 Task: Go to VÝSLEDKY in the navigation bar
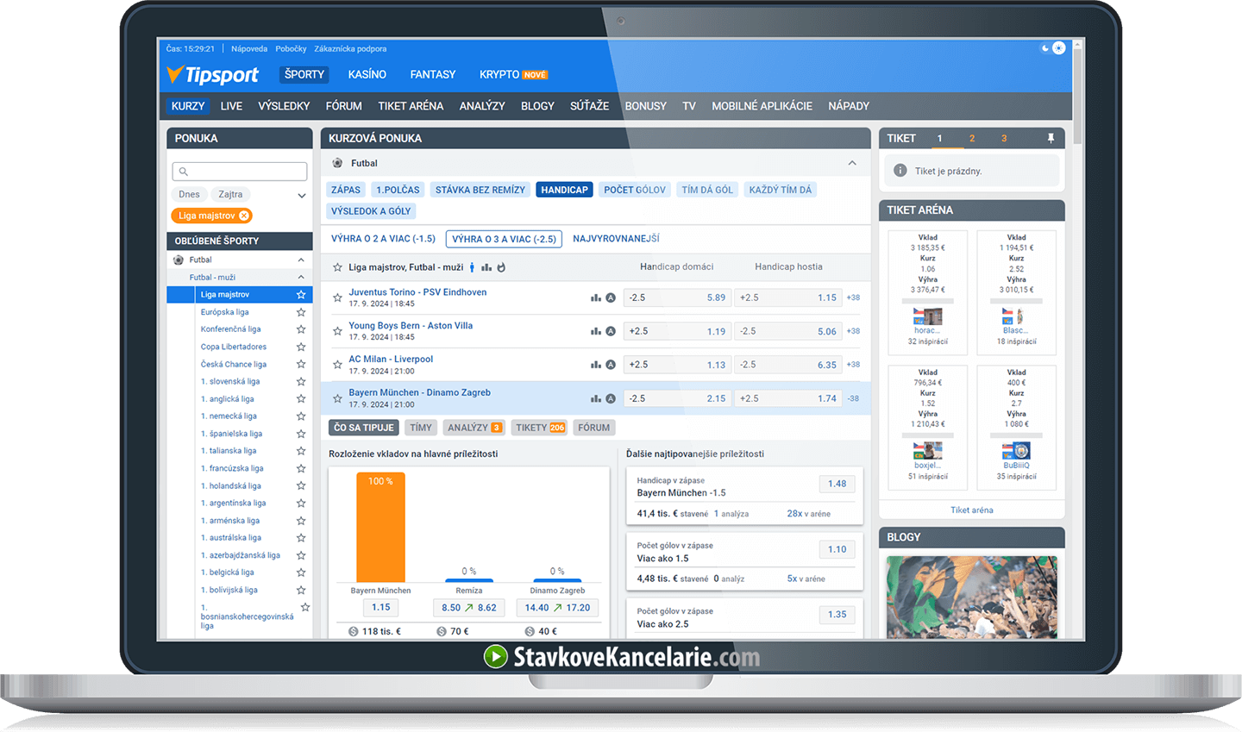coord(284,106)
